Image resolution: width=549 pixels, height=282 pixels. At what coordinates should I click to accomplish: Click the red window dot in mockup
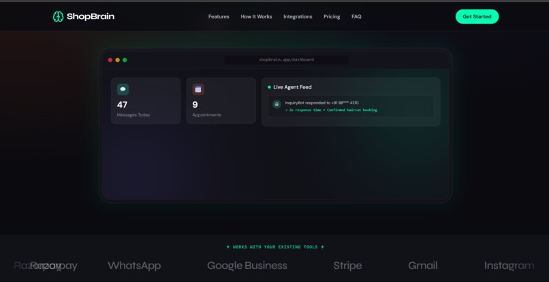coord(110,60)
